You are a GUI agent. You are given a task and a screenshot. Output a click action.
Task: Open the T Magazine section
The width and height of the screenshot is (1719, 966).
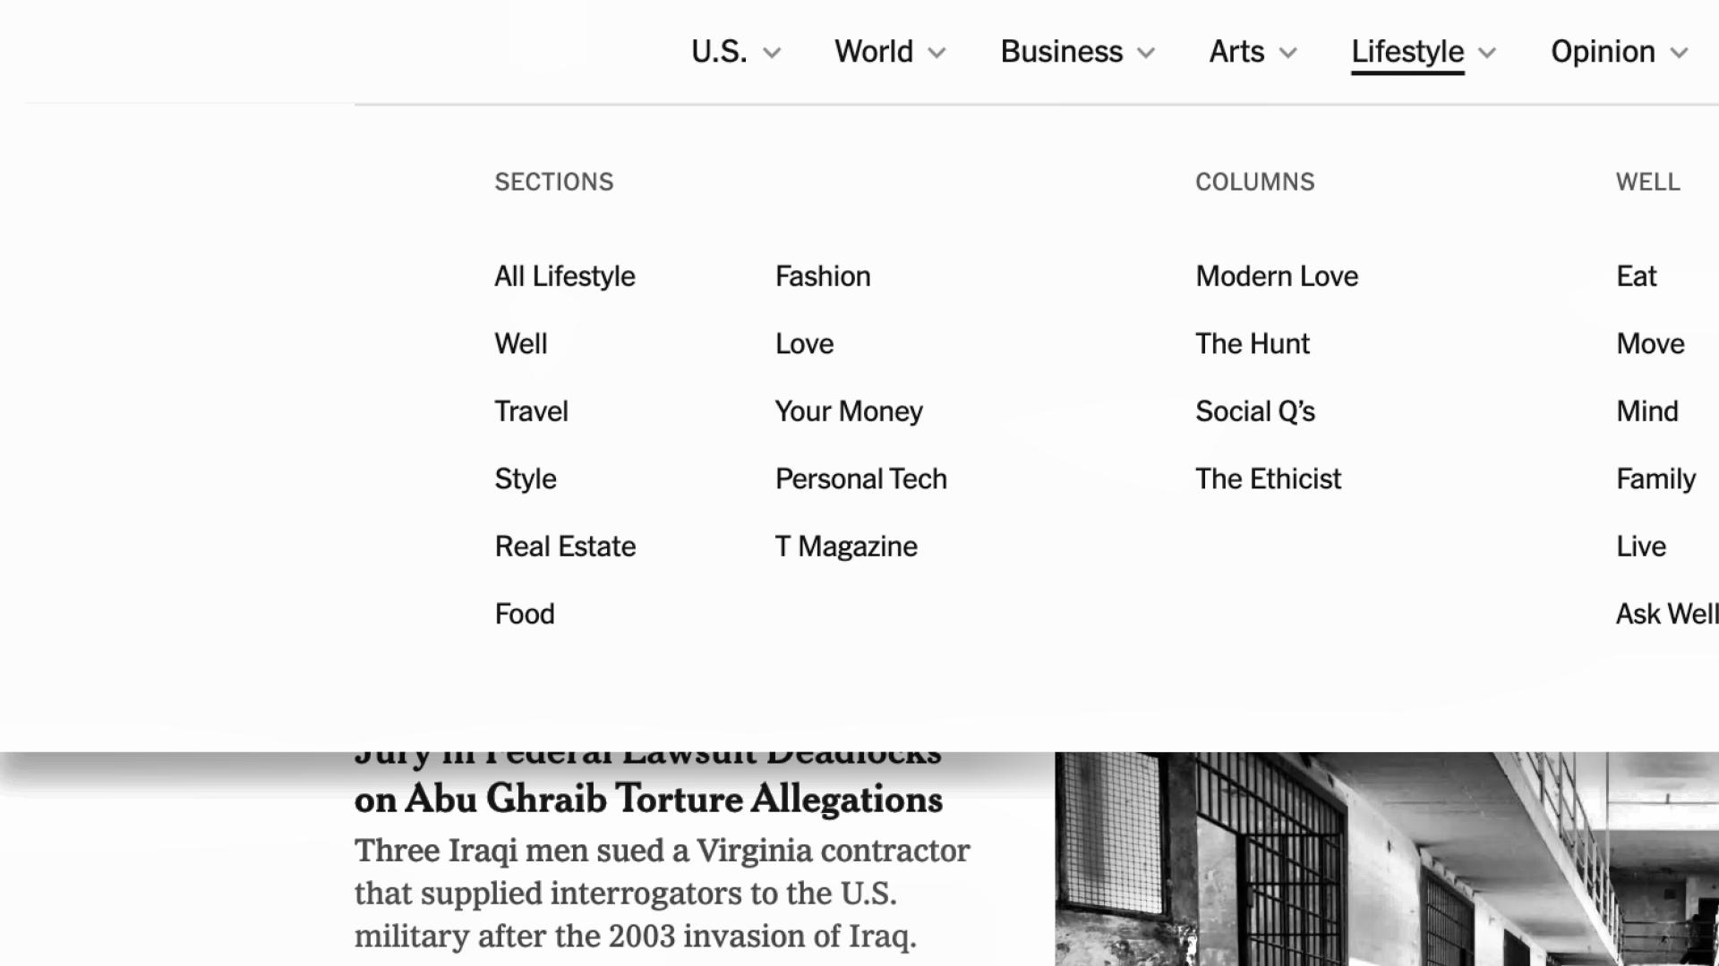tap(845, 545)
